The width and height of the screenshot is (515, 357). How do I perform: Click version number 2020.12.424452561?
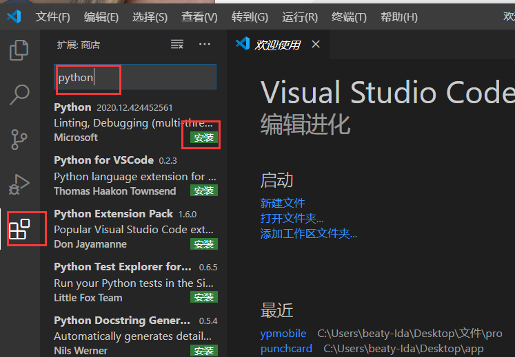(x=134, y=108)
